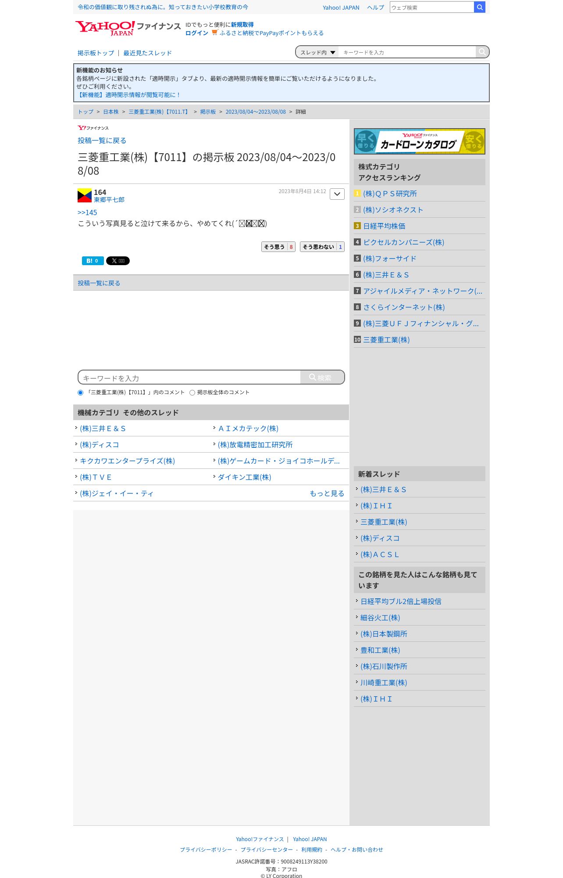The width and height of the screenshot is (563, 878).
Task: Open ＡＩメカテック(株) thread
Action: point(248,428)
